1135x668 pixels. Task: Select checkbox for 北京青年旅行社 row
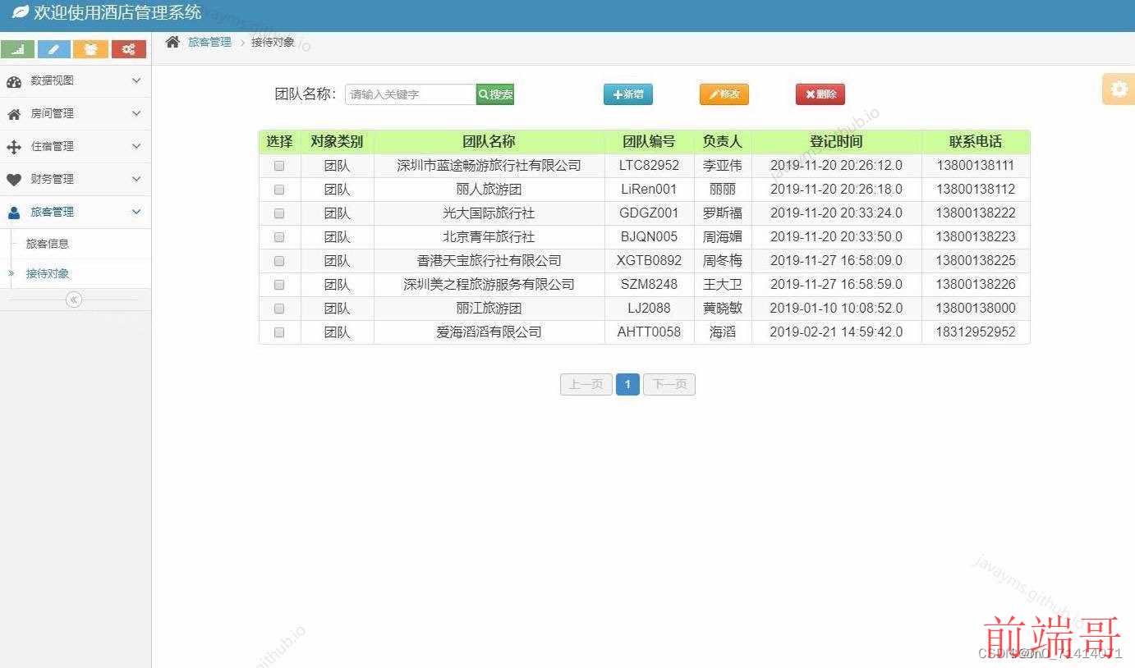[x=279, y=237]
